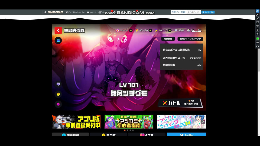Select first orange carousel dot

125,130
